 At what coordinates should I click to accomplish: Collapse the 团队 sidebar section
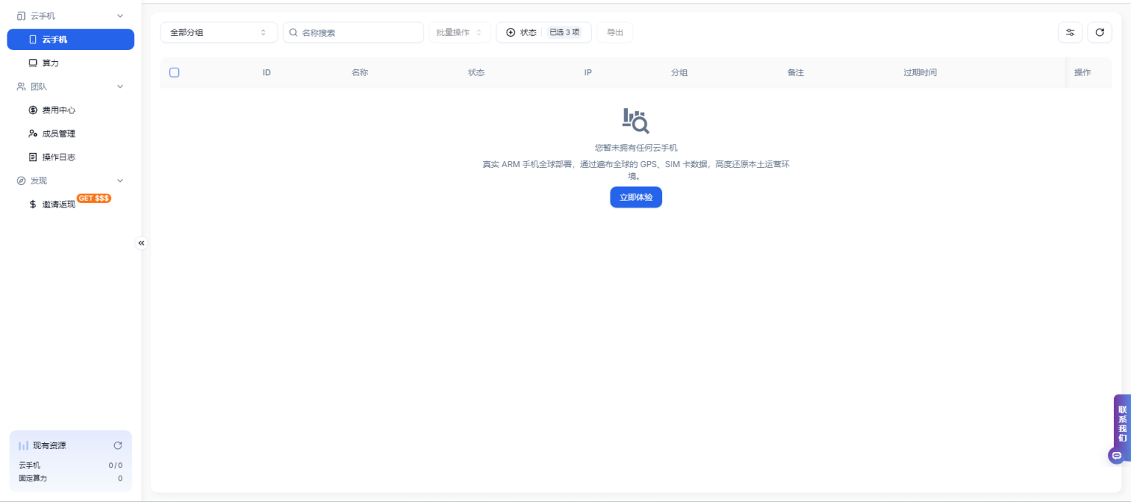click(120, 86)
